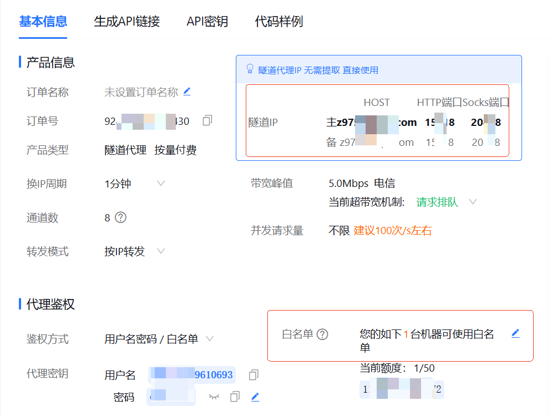Image resolution: width=552 pixels, height=416 pixels.
Task: Open the 转发模式 dropdown
Action: click(x=161, y=251)
